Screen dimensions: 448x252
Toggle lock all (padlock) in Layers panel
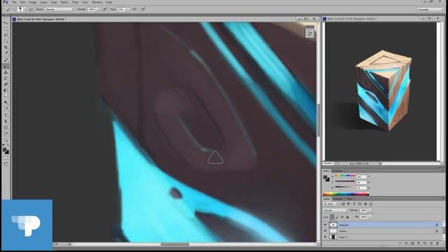347,217
